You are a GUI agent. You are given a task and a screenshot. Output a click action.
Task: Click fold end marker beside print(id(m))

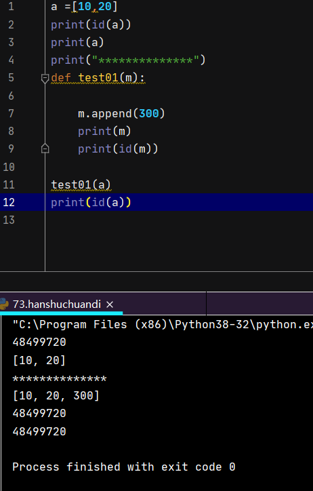tap(45, 149)
